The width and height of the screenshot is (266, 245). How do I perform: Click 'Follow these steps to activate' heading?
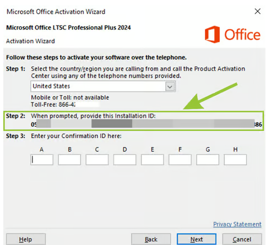tap(96, 57)
